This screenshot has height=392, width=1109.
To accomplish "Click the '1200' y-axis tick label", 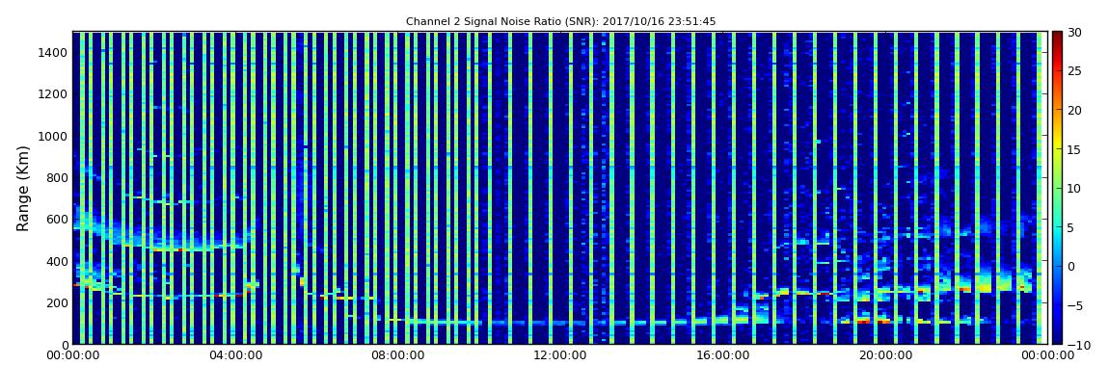I will coord(54,94).
